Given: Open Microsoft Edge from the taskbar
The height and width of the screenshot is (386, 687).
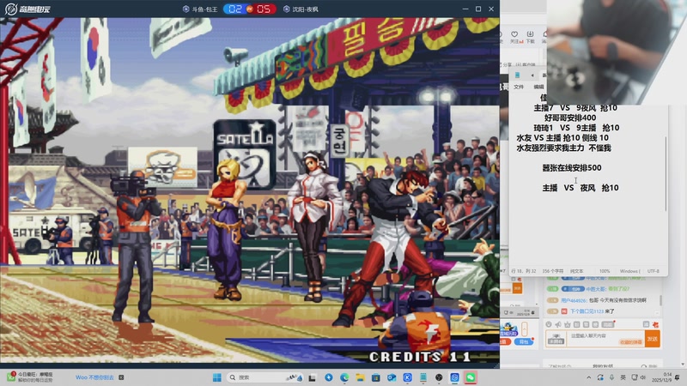Looking at the screenshot, I should (344, 377).
